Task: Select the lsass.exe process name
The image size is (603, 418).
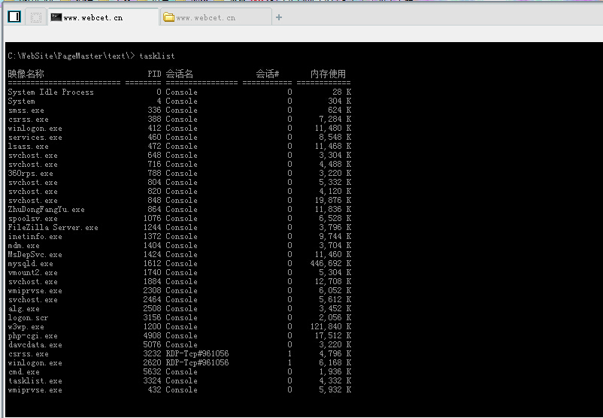Action: (x=29, y=147)
